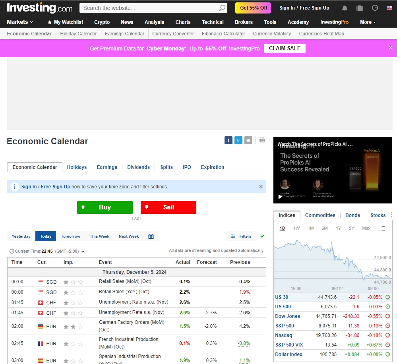Switch to the Earnings tab
Image resolution: width=397 pixels, height=364 pixels.
click(x=107, y=167)
